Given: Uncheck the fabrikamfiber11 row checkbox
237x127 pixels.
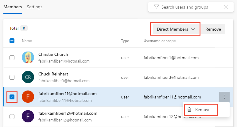Looking at the screenshot, I should [12, 97].
